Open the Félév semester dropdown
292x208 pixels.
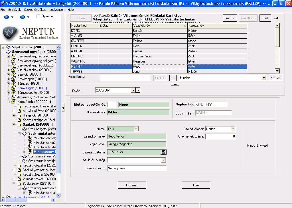click(x=133, y=90)
